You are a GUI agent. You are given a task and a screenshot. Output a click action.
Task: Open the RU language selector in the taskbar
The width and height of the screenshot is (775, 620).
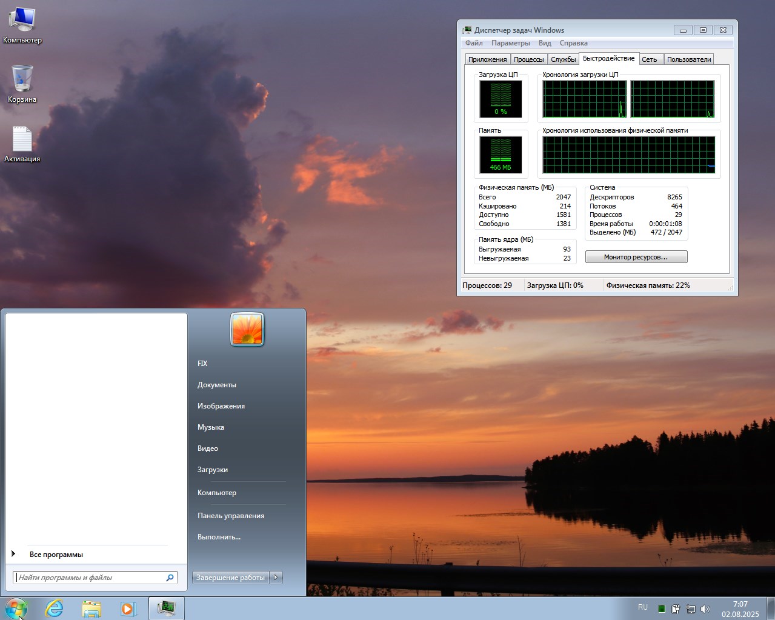[642, 607]
